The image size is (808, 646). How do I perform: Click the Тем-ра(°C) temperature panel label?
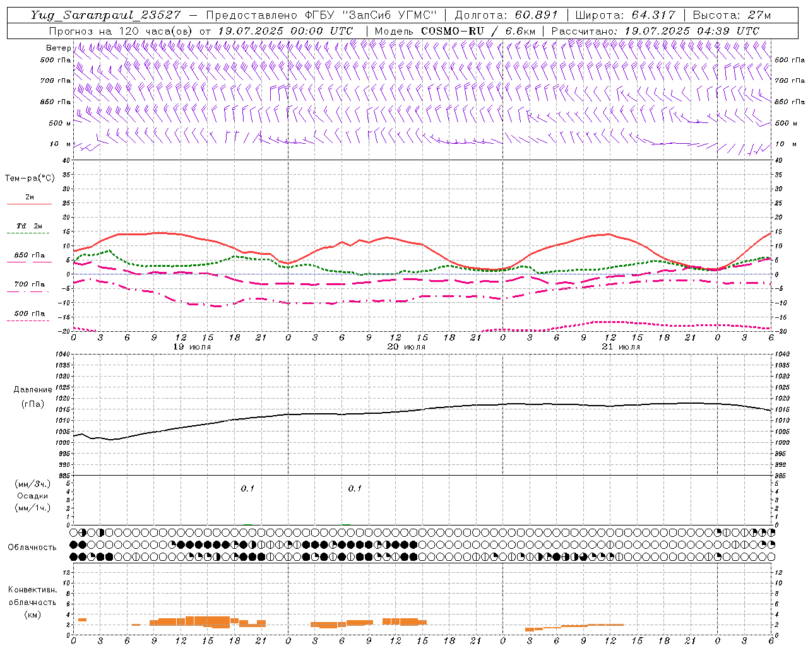30,179
